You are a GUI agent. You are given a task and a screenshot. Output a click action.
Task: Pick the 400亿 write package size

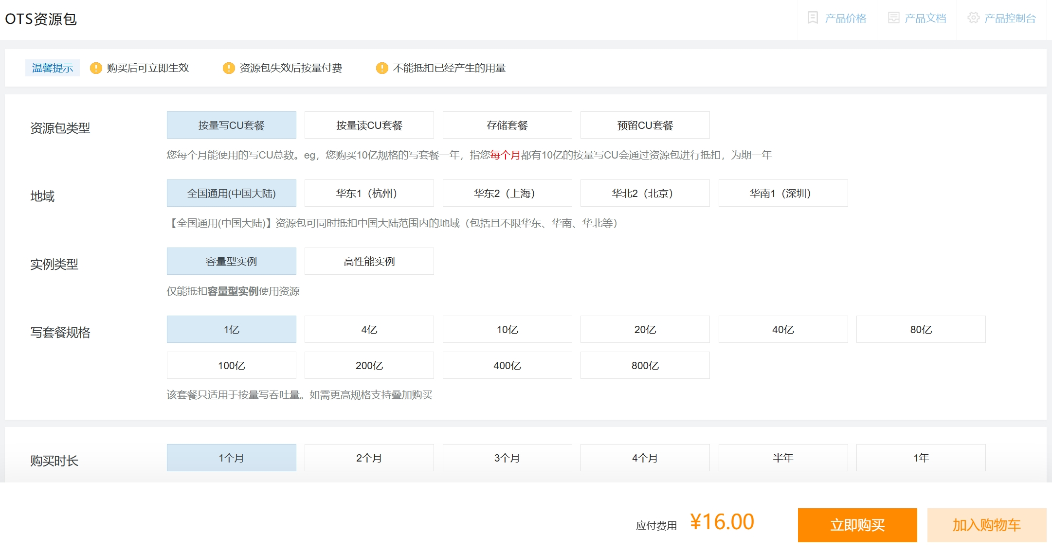[x=508, y=365]
